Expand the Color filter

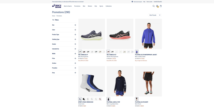pos(64,30)
